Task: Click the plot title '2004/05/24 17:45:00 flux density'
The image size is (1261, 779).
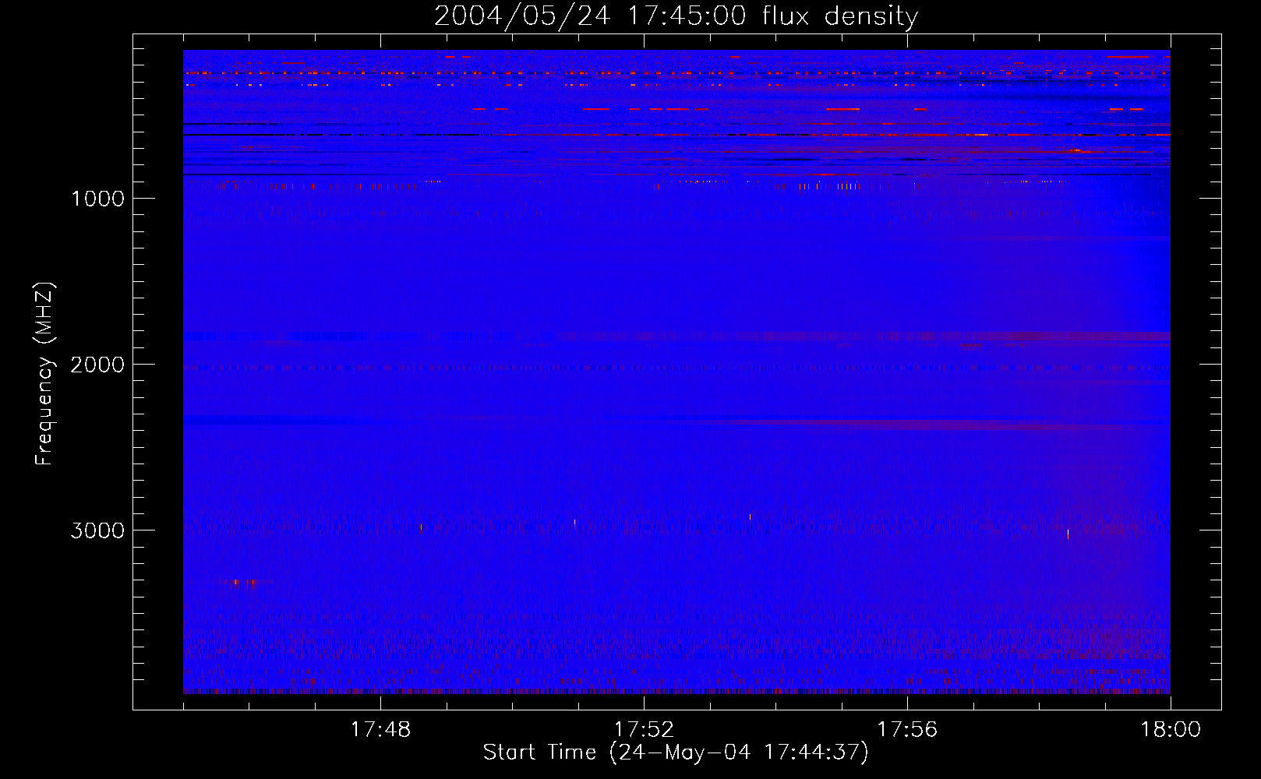Action: pos(676,16)
